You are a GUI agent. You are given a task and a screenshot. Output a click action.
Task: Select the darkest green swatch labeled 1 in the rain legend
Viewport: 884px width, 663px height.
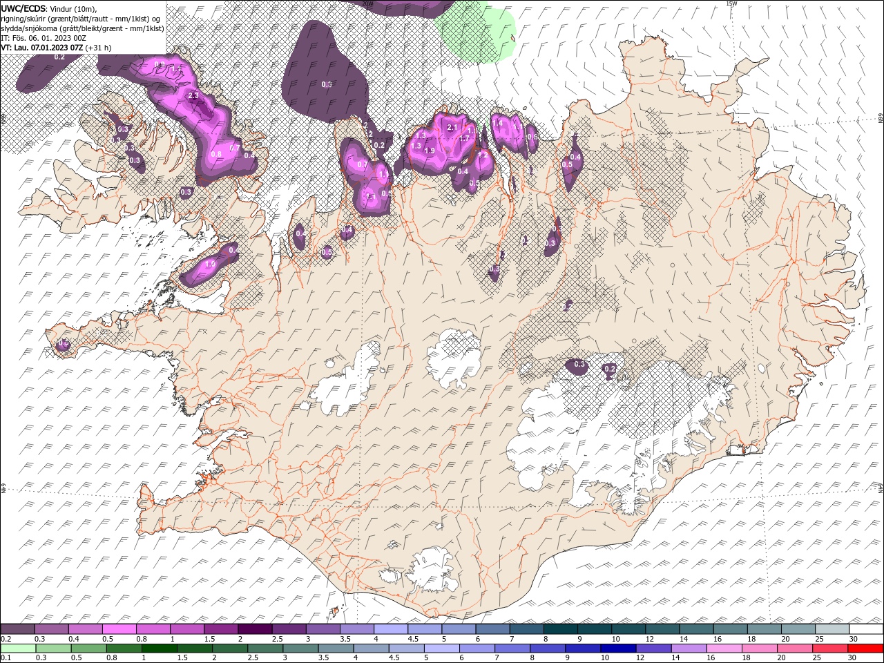[x=159, y=648]
